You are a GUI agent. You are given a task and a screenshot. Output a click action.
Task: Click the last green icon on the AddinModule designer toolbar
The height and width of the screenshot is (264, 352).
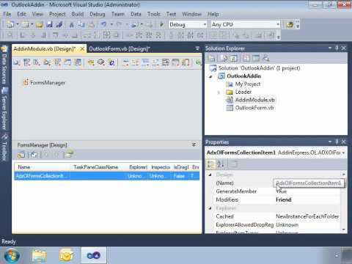pyautogui.click(x=198, y=62)
